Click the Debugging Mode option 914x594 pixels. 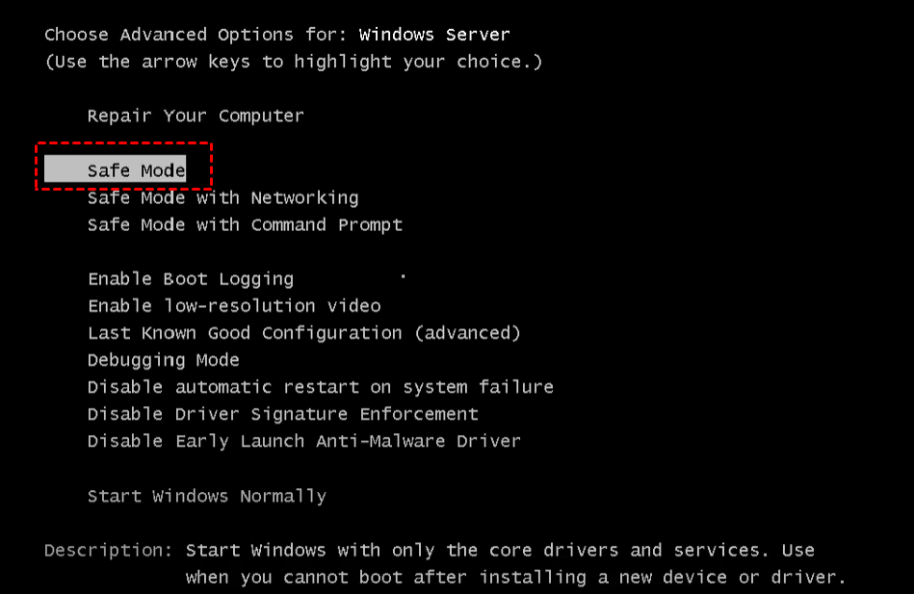pyautogui.click(x=163, y=359)
